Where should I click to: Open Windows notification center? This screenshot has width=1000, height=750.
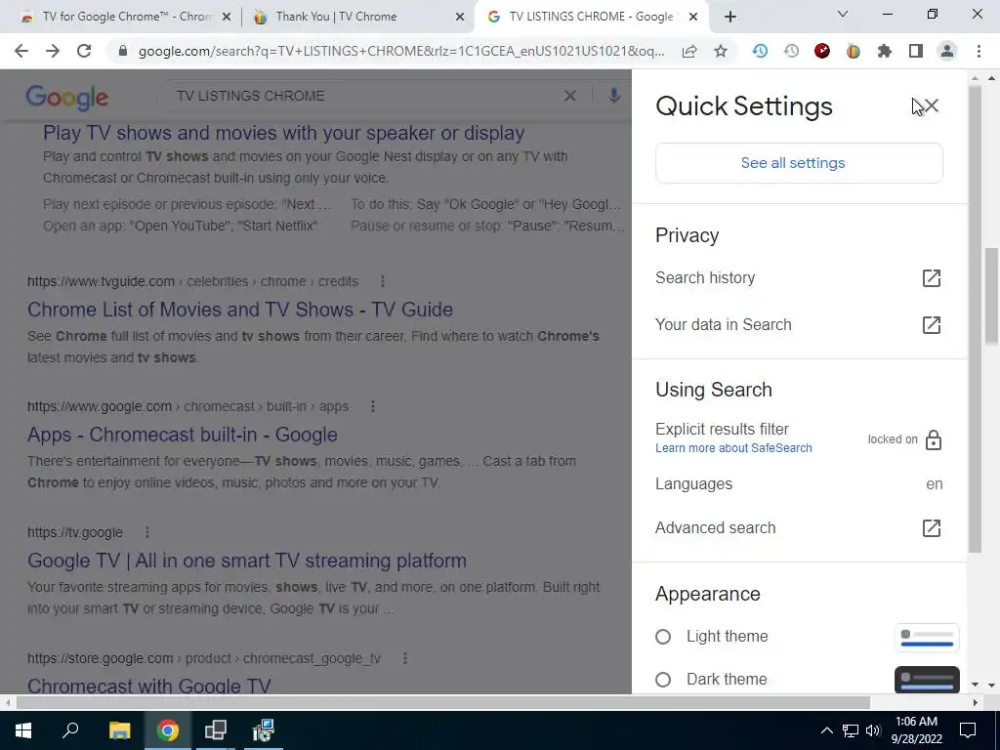968,730
